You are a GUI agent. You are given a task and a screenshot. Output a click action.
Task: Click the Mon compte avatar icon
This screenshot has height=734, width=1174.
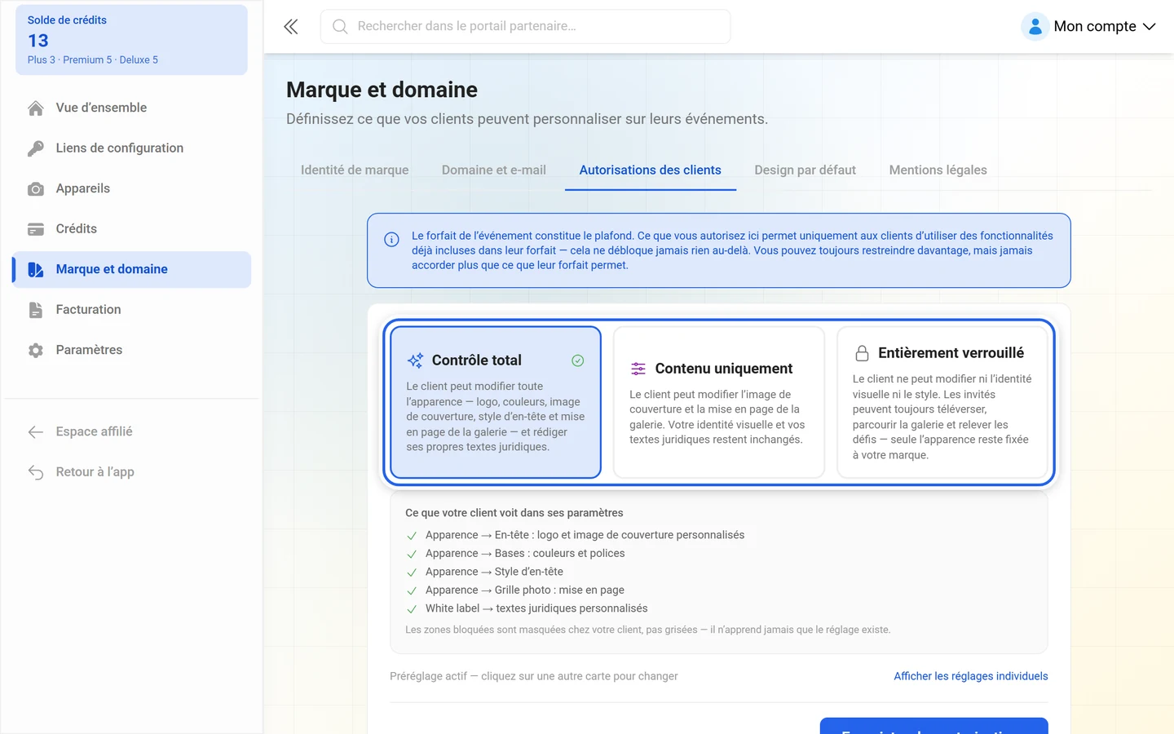pyautogui.click(x=1035, y=27)
